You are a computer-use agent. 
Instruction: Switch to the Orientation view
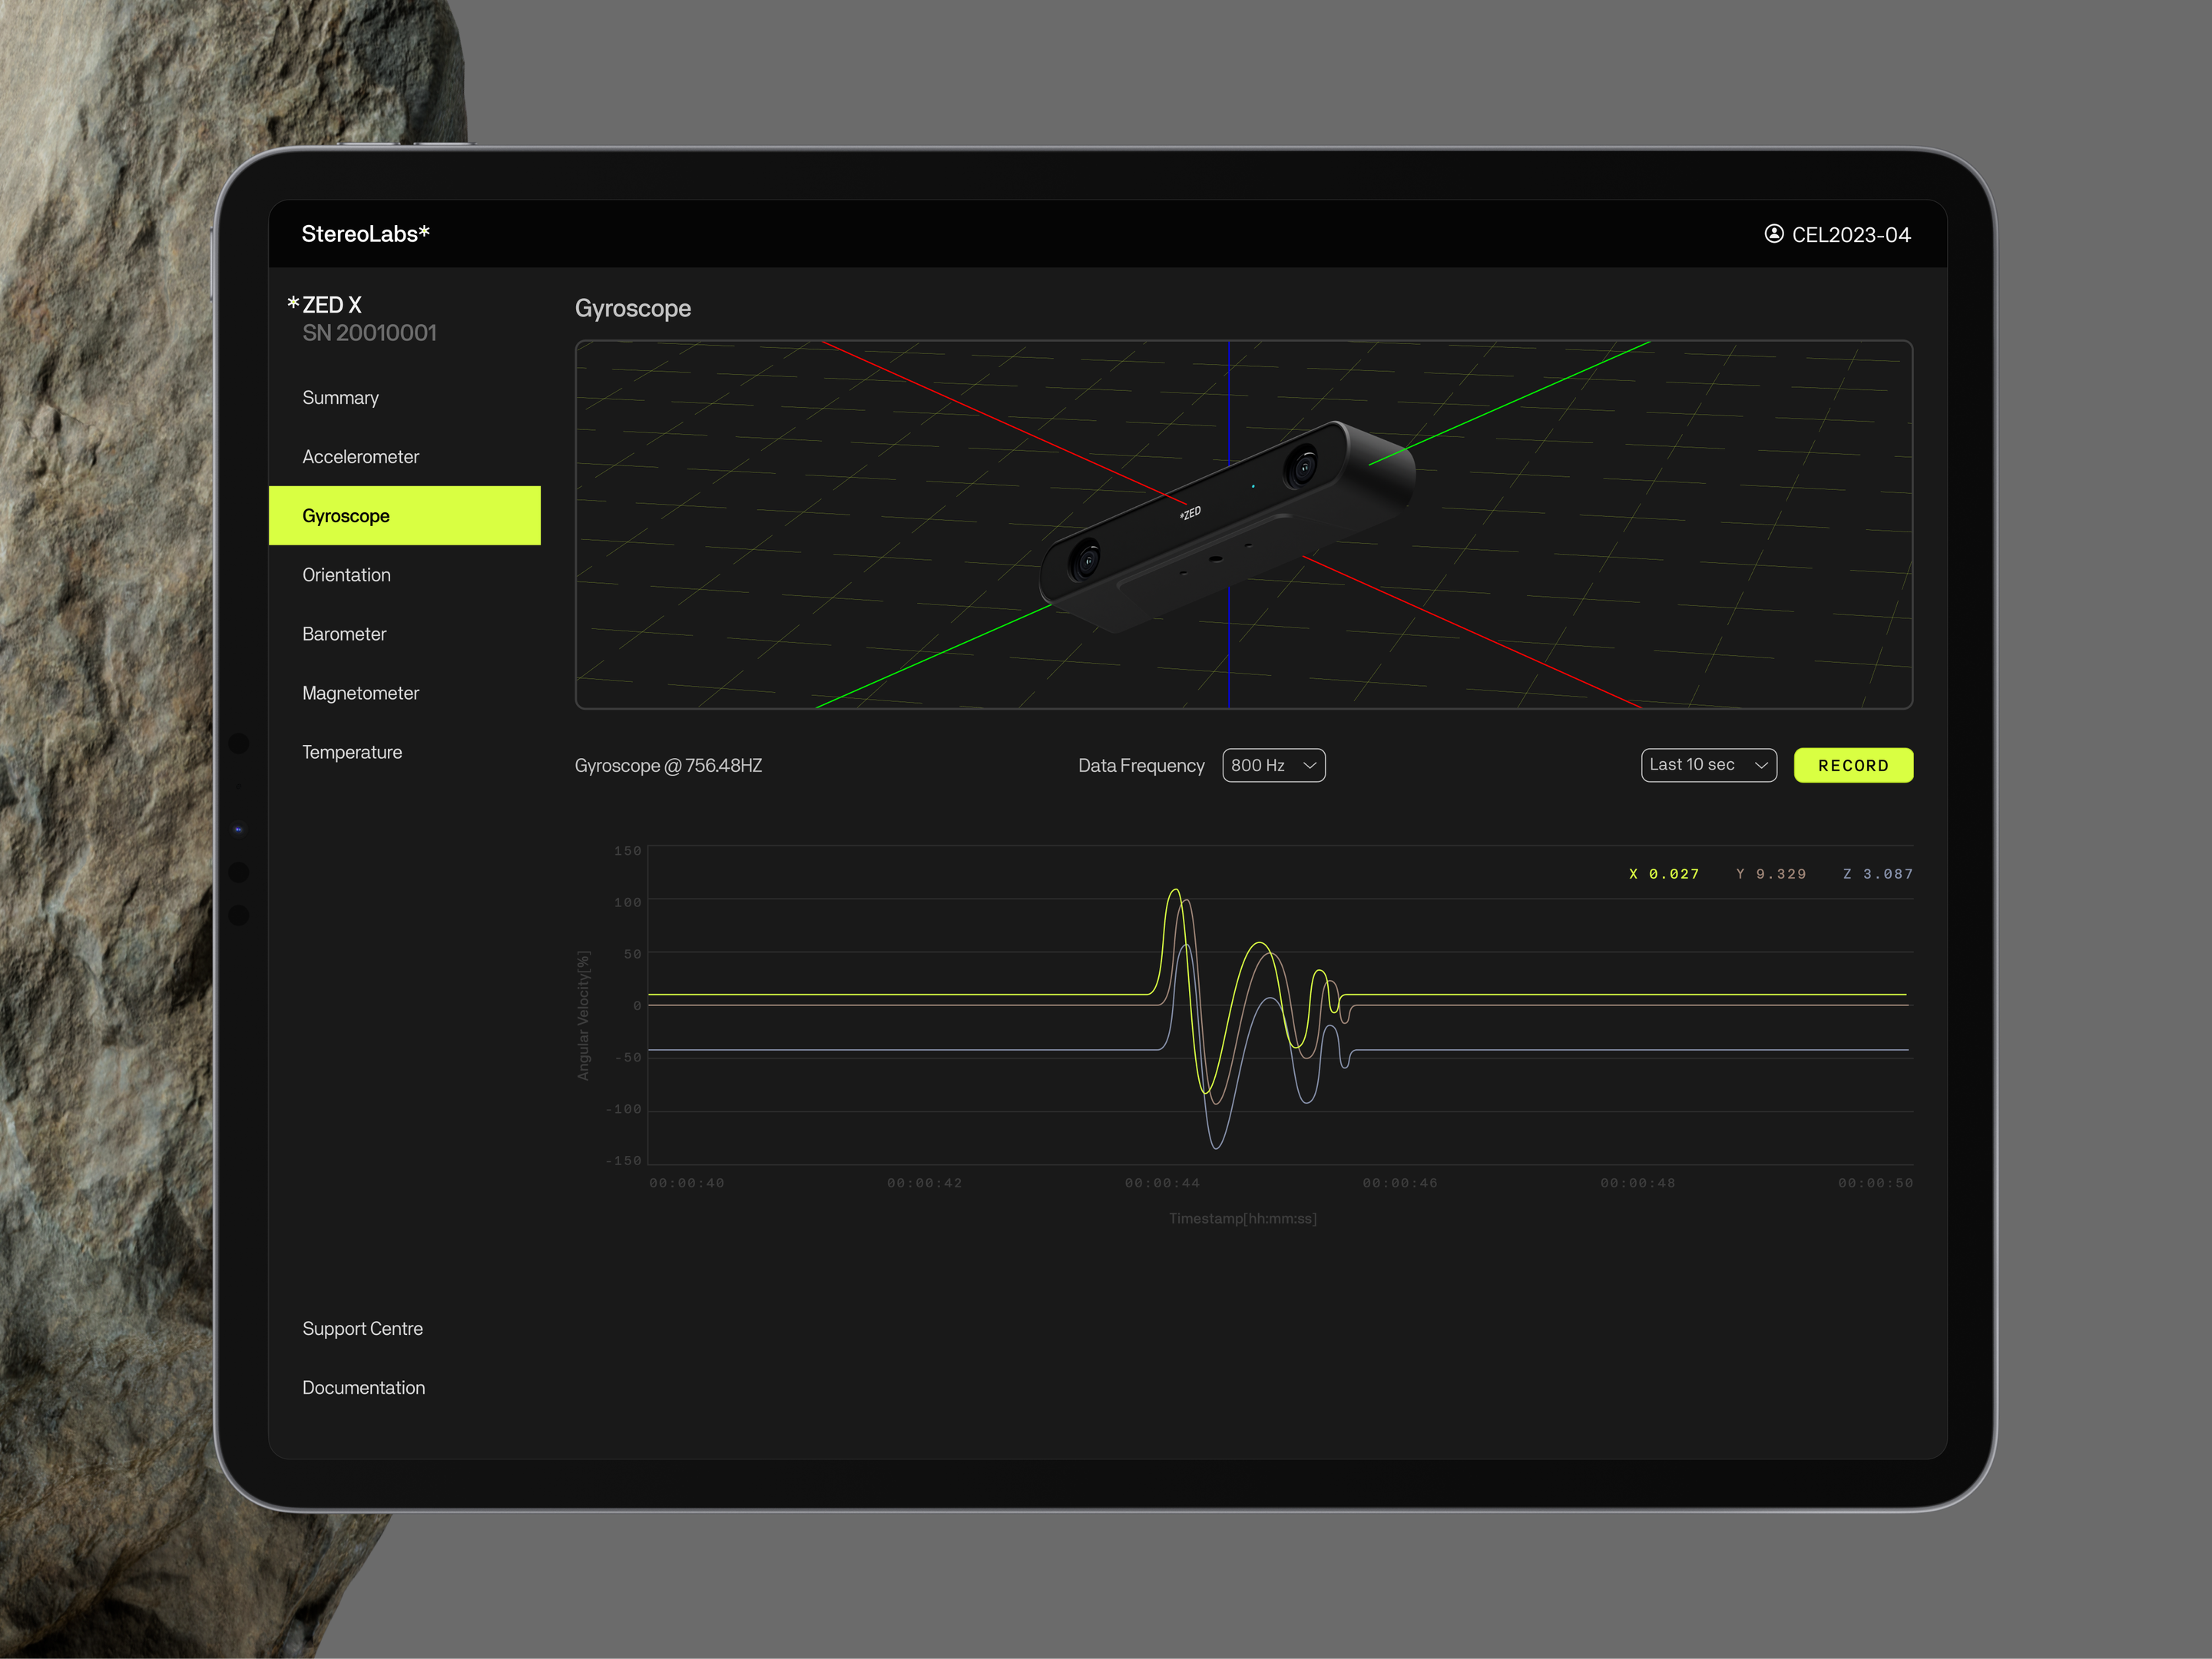pyautogui.click(x=346, y=575)
